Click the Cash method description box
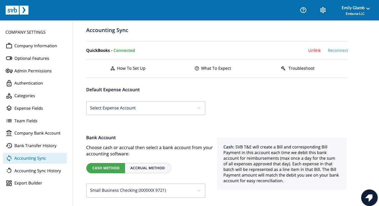The width and height of the screenshot is (379, 206). (x=281, y=164)
